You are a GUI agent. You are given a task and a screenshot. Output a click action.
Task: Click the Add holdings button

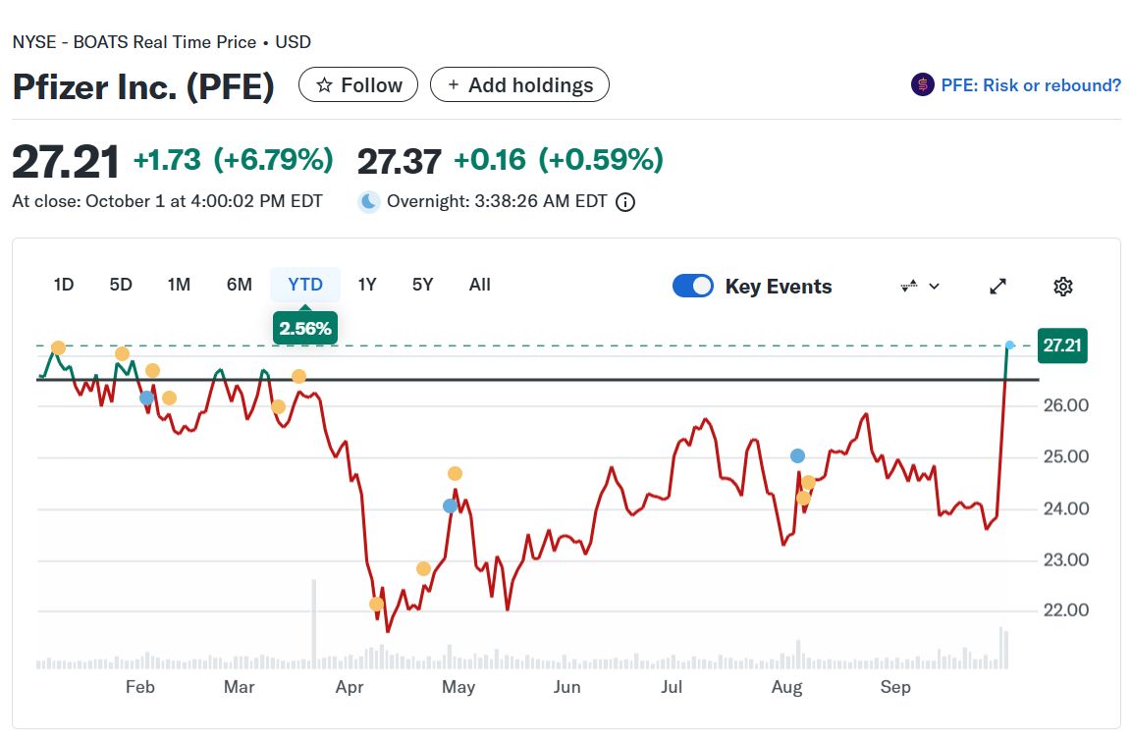pyautogui.click(x=519, y=85)
